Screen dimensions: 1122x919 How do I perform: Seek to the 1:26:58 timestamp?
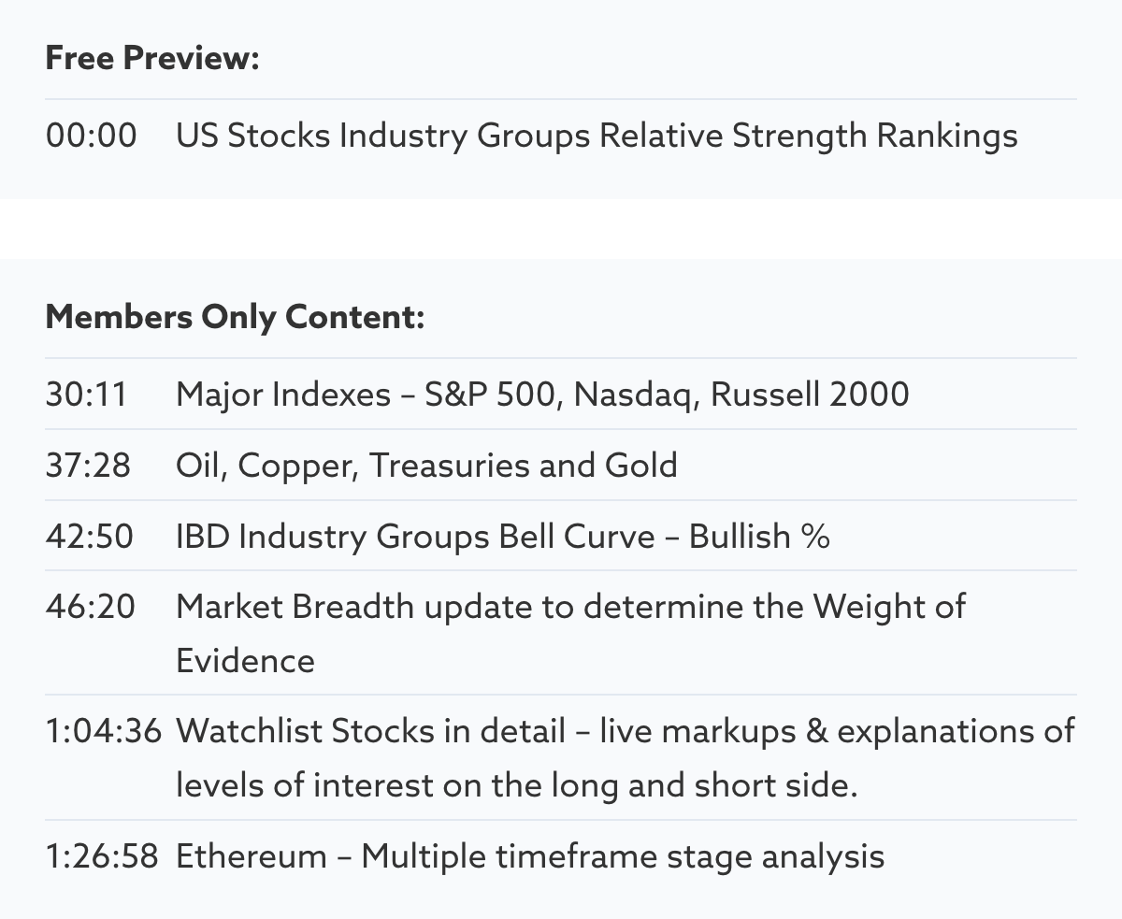click(102, 856)
